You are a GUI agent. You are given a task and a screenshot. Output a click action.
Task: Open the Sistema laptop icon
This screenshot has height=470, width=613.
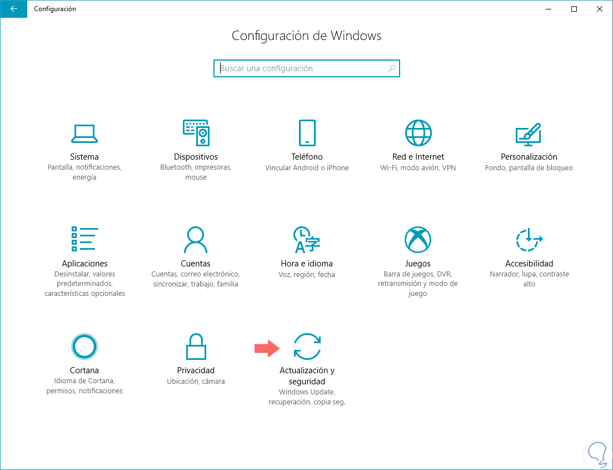[x=84, y=134]
